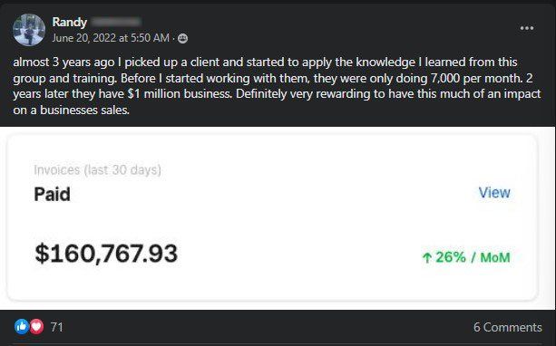Select the $160,767.93 paid amount
The image size is (556, 346).
click(106, 254)
